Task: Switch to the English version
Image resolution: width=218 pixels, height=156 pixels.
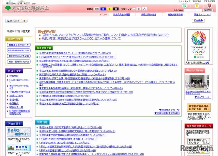Action: pyautogui.click(x=198, y=20)
